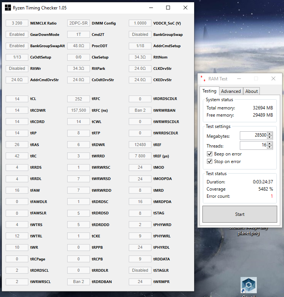Minimize the RAM Test window

[239, 78]
